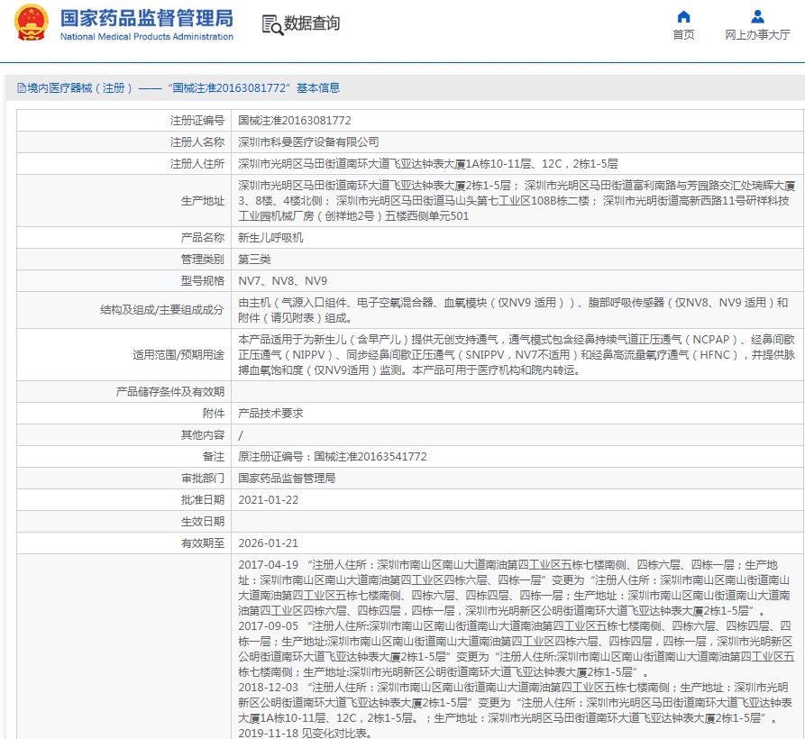Select the 备注 label
The height and width of the screenshot is (739, 805).
[214, 457]
